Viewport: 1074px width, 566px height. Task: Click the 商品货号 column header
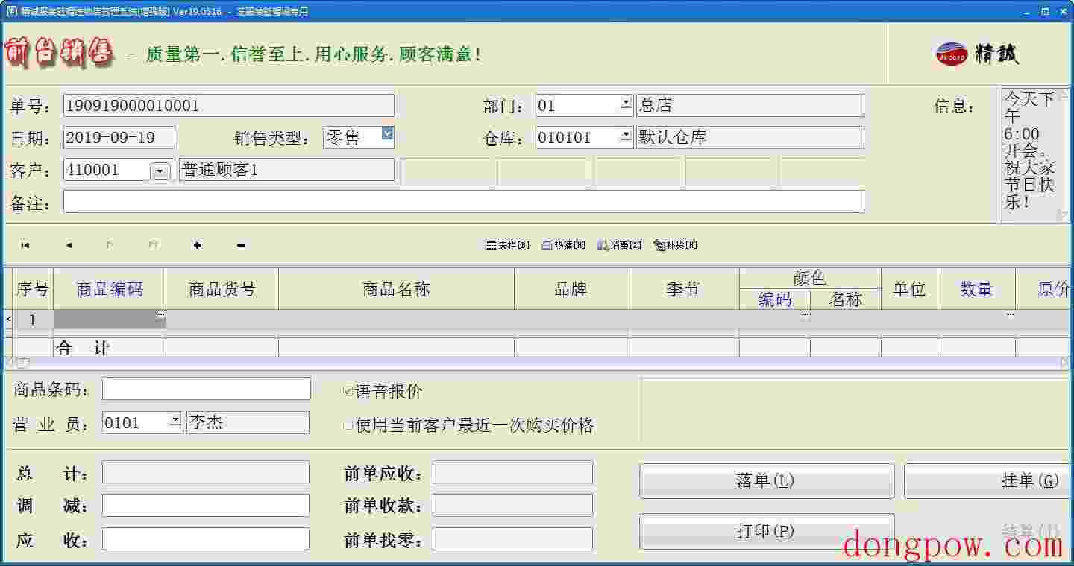click(x=222, y=289)
